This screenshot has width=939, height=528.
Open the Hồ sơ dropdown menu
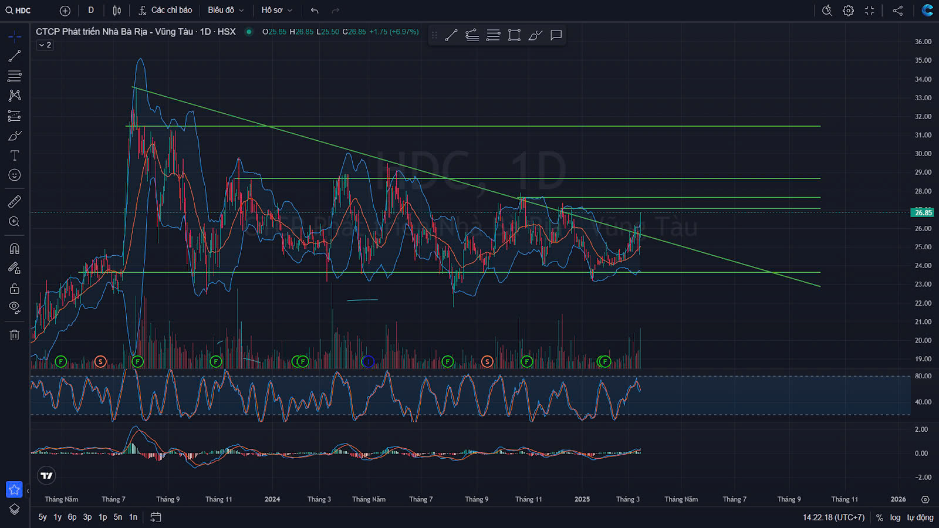[x=276, y=11]
